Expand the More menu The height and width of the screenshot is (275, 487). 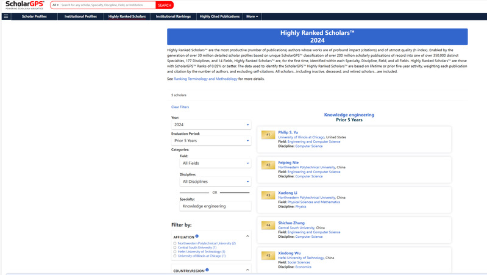[252, 16]
